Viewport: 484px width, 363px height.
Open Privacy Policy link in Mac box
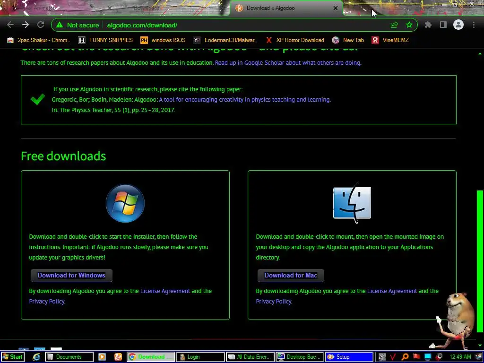pyautogui.click(x=274, y=301)
